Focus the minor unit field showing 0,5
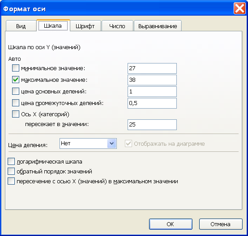The width and height of the screenshot is (248, 236). (152, 103)
